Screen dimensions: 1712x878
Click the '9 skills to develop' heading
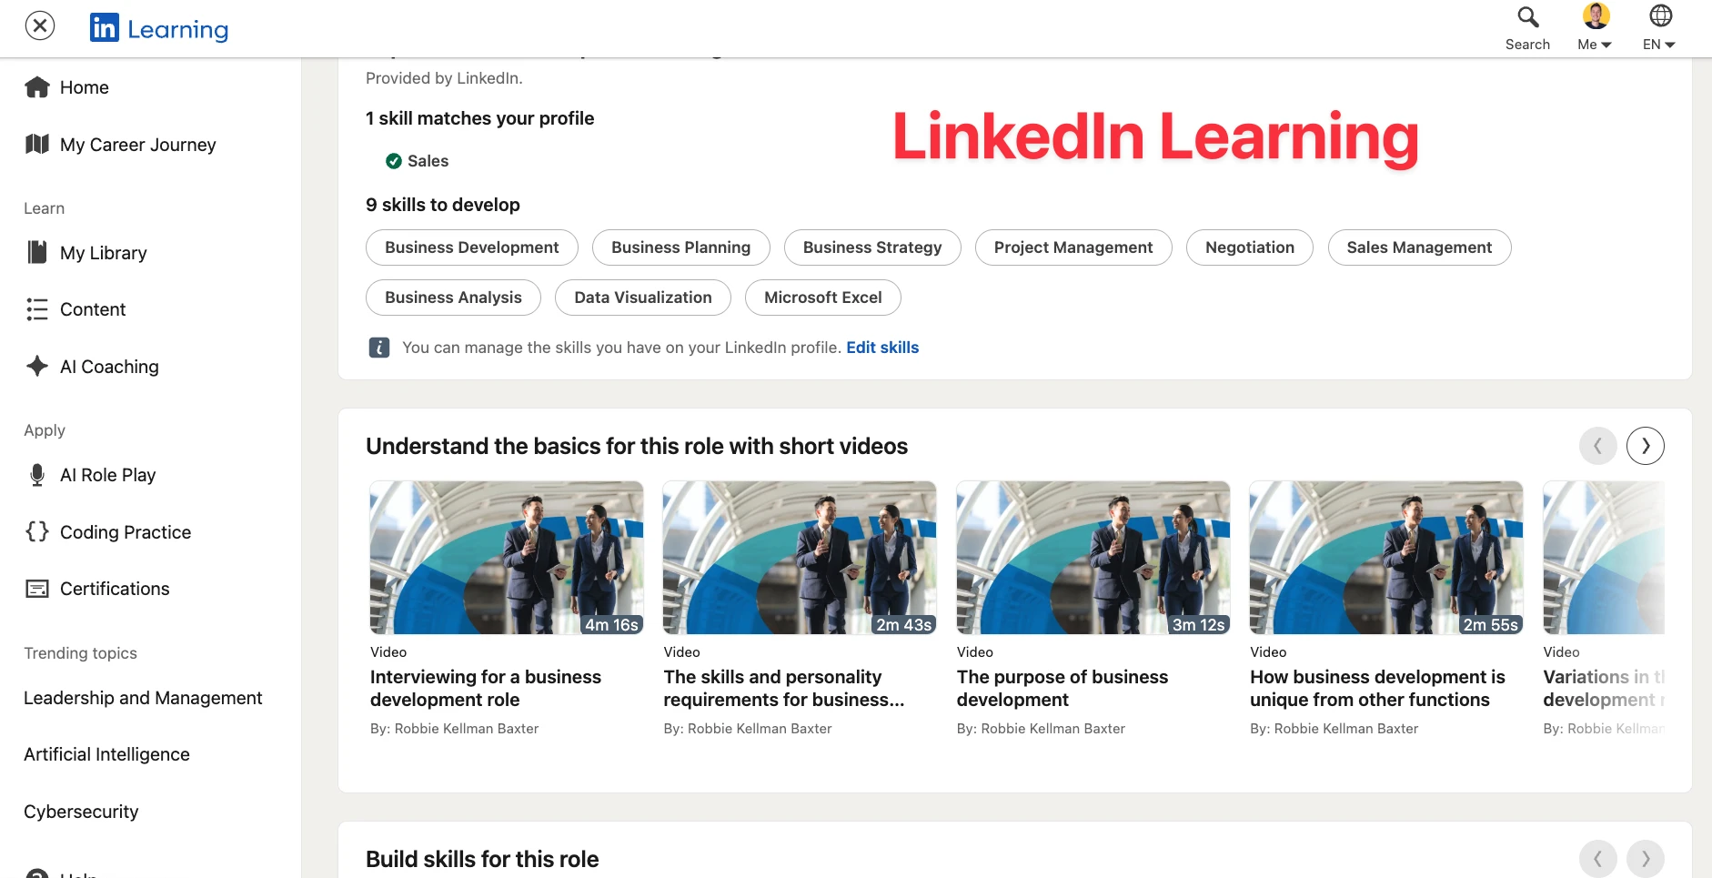(x=443, y=205)
